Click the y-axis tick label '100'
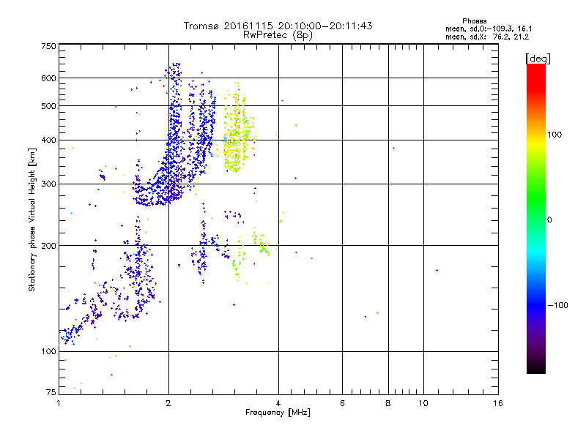 (x=48, y=352)
